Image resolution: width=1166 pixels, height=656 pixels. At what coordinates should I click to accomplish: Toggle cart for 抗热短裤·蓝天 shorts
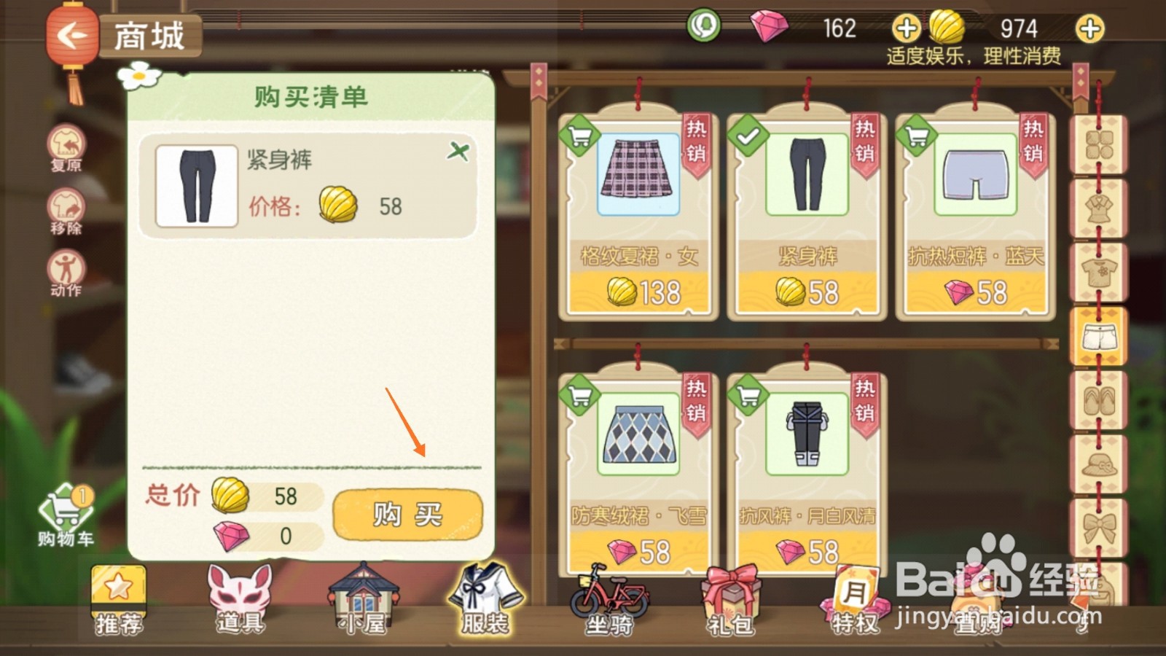point(916,135)
